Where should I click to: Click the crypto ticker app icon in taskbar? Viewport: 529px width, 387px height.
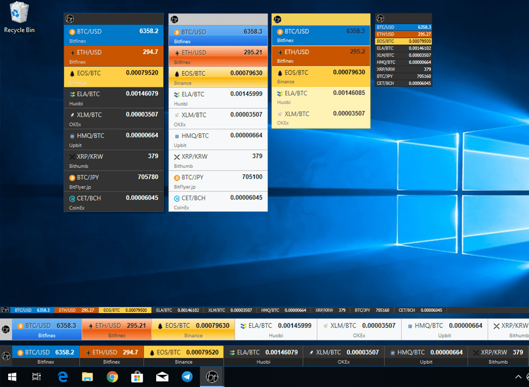click(211, 377)
